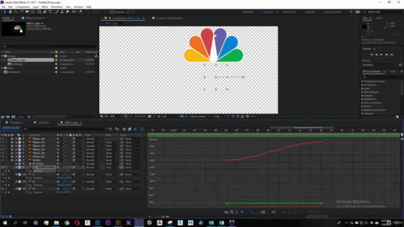Open the Active Camera dropdown

(x=199, y=116)
